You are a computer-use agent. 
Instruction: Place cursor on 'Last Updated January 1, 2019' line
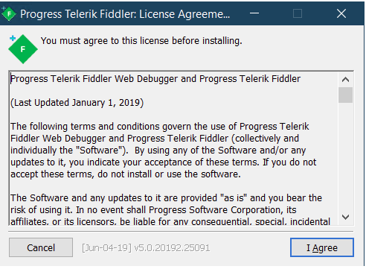point(77,103)
